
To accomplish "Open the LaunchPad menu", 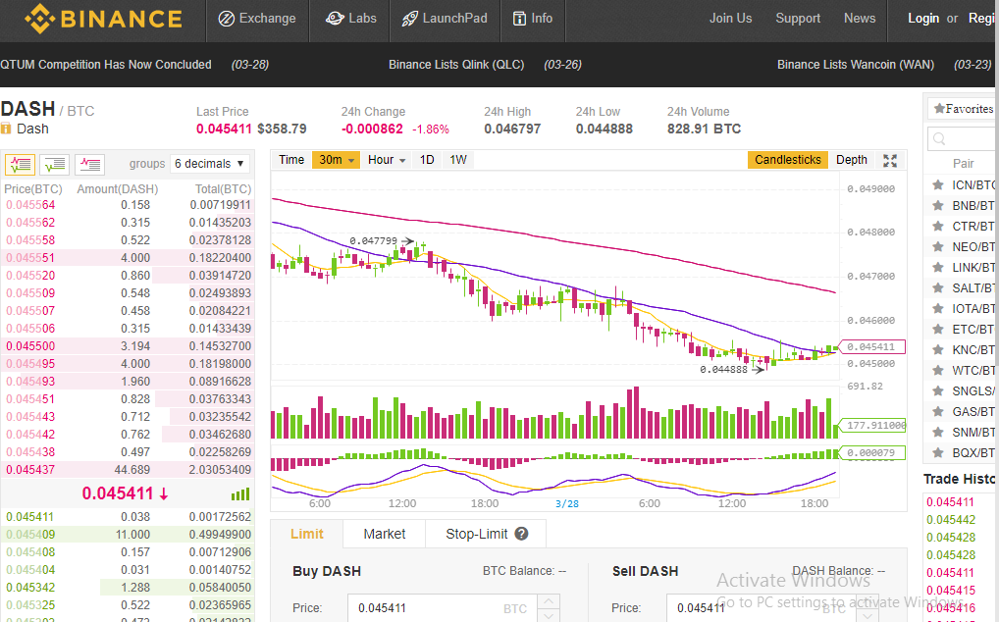I will (445, 19).
